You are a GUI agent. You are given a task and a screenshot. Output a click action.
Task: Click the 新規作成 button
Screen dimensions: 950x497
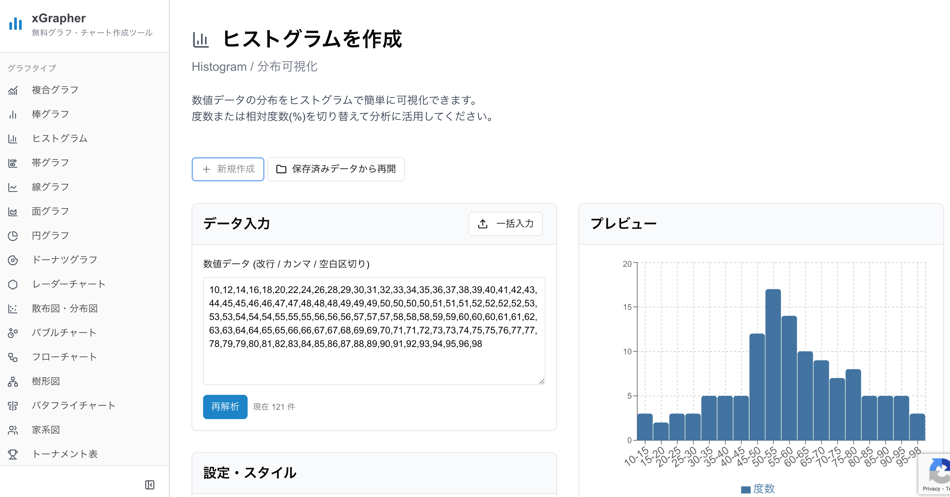click(x=227, y=169)
